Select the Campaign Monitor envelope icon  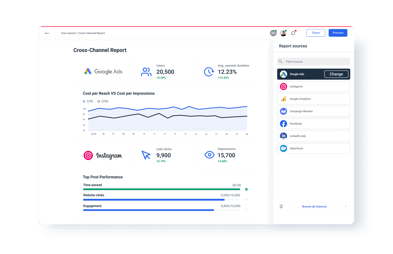(x=283, y=111)
